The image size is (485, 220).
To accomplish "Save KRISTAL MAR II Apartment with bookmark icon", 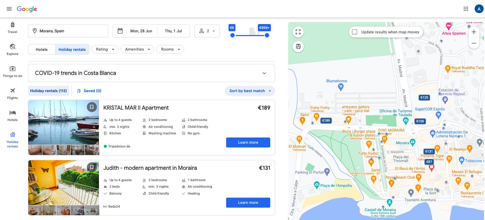I will coord(92,107).
